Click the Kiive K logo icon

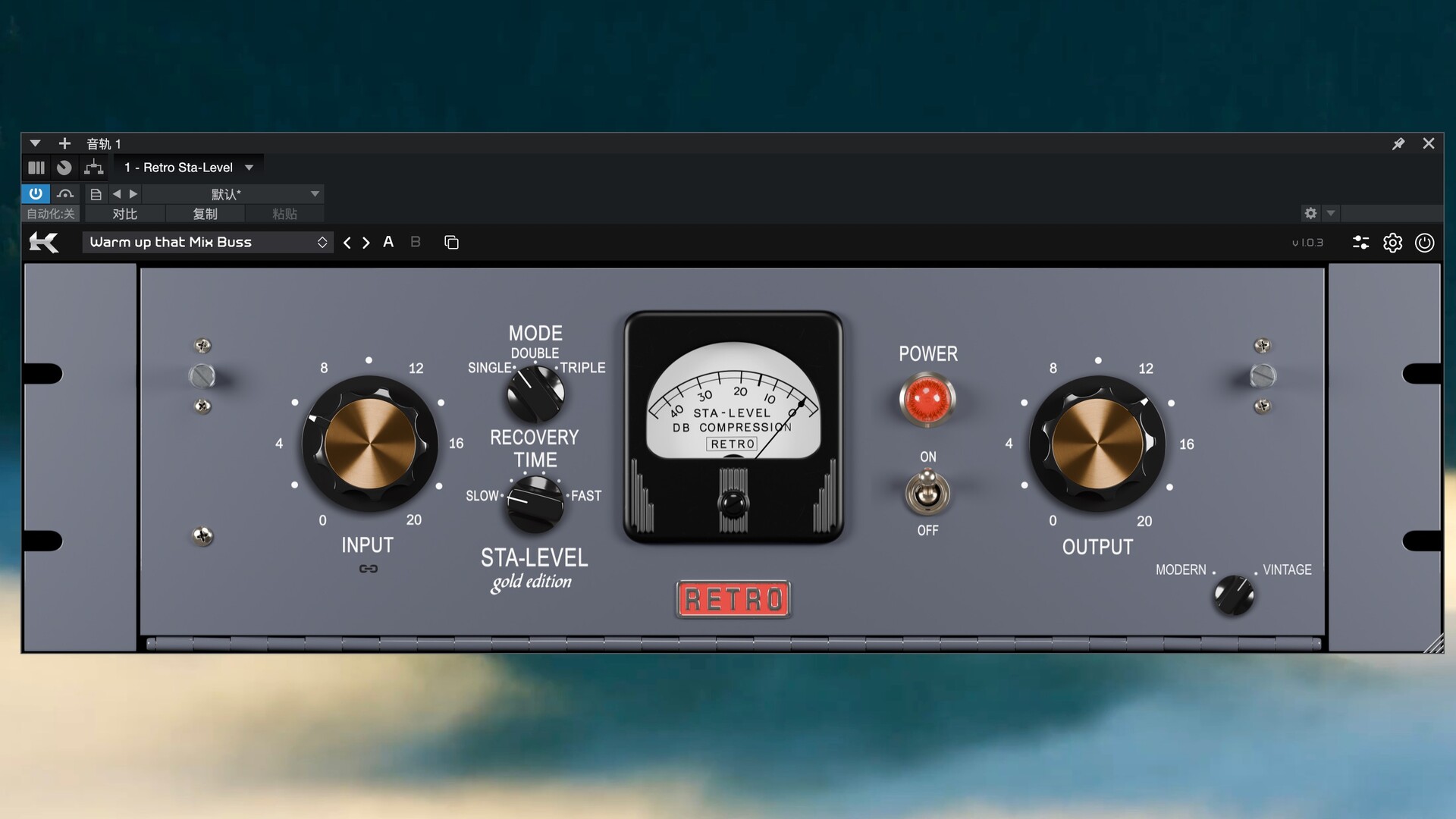[x=44, y=243]
